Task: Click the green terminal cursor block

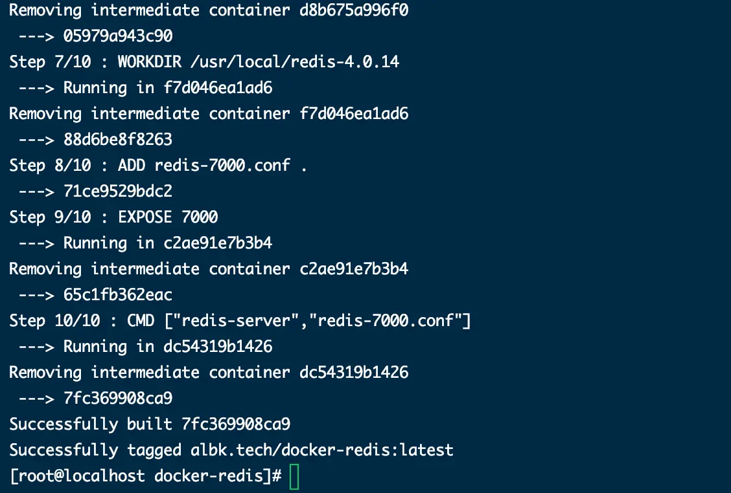Action: 294,477
